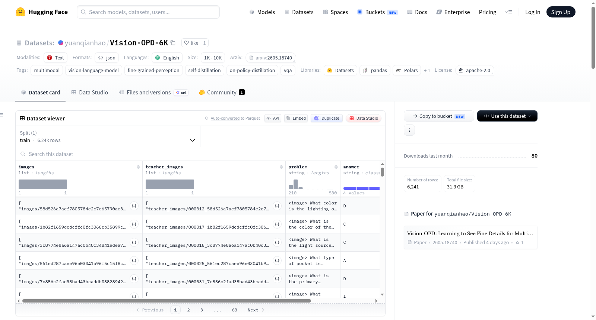Open the Vision-OPD paper card link
This screenshot has width=596, height=320.
coord(470,237)
